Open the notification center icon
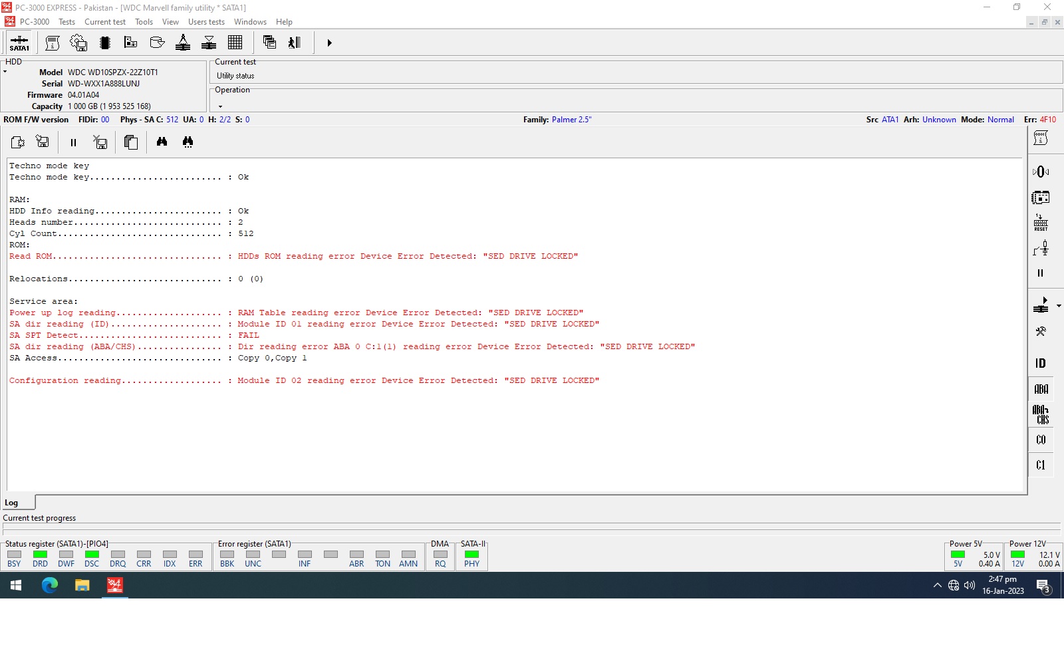 (x=1043, y=586)
